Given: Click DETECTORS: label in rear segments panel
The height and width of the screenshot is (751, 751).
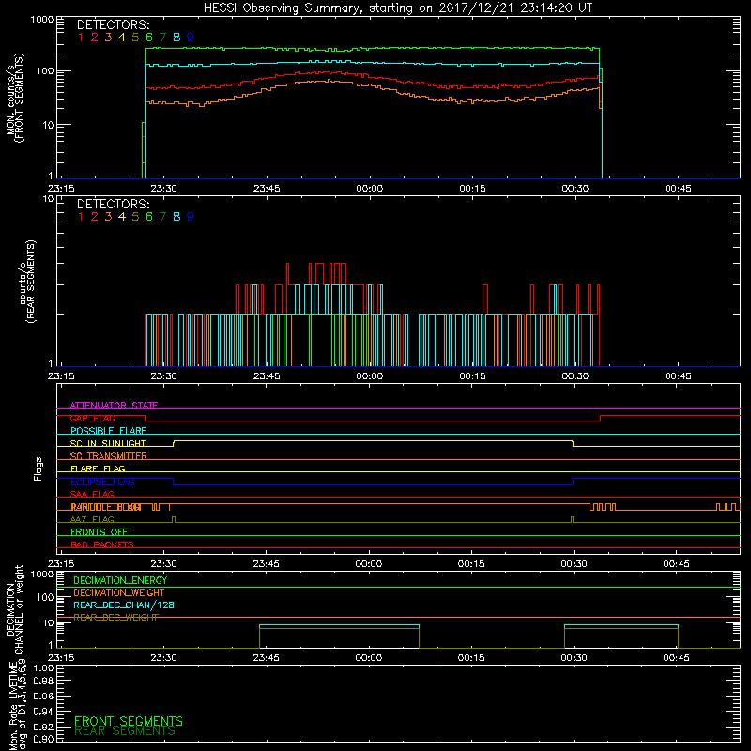Looking at the screenshot, I should click(x=114, y=204).
